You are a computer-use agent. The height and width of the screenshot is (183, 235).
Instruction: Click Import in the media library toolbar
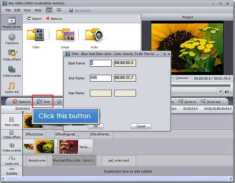(35, 19)
